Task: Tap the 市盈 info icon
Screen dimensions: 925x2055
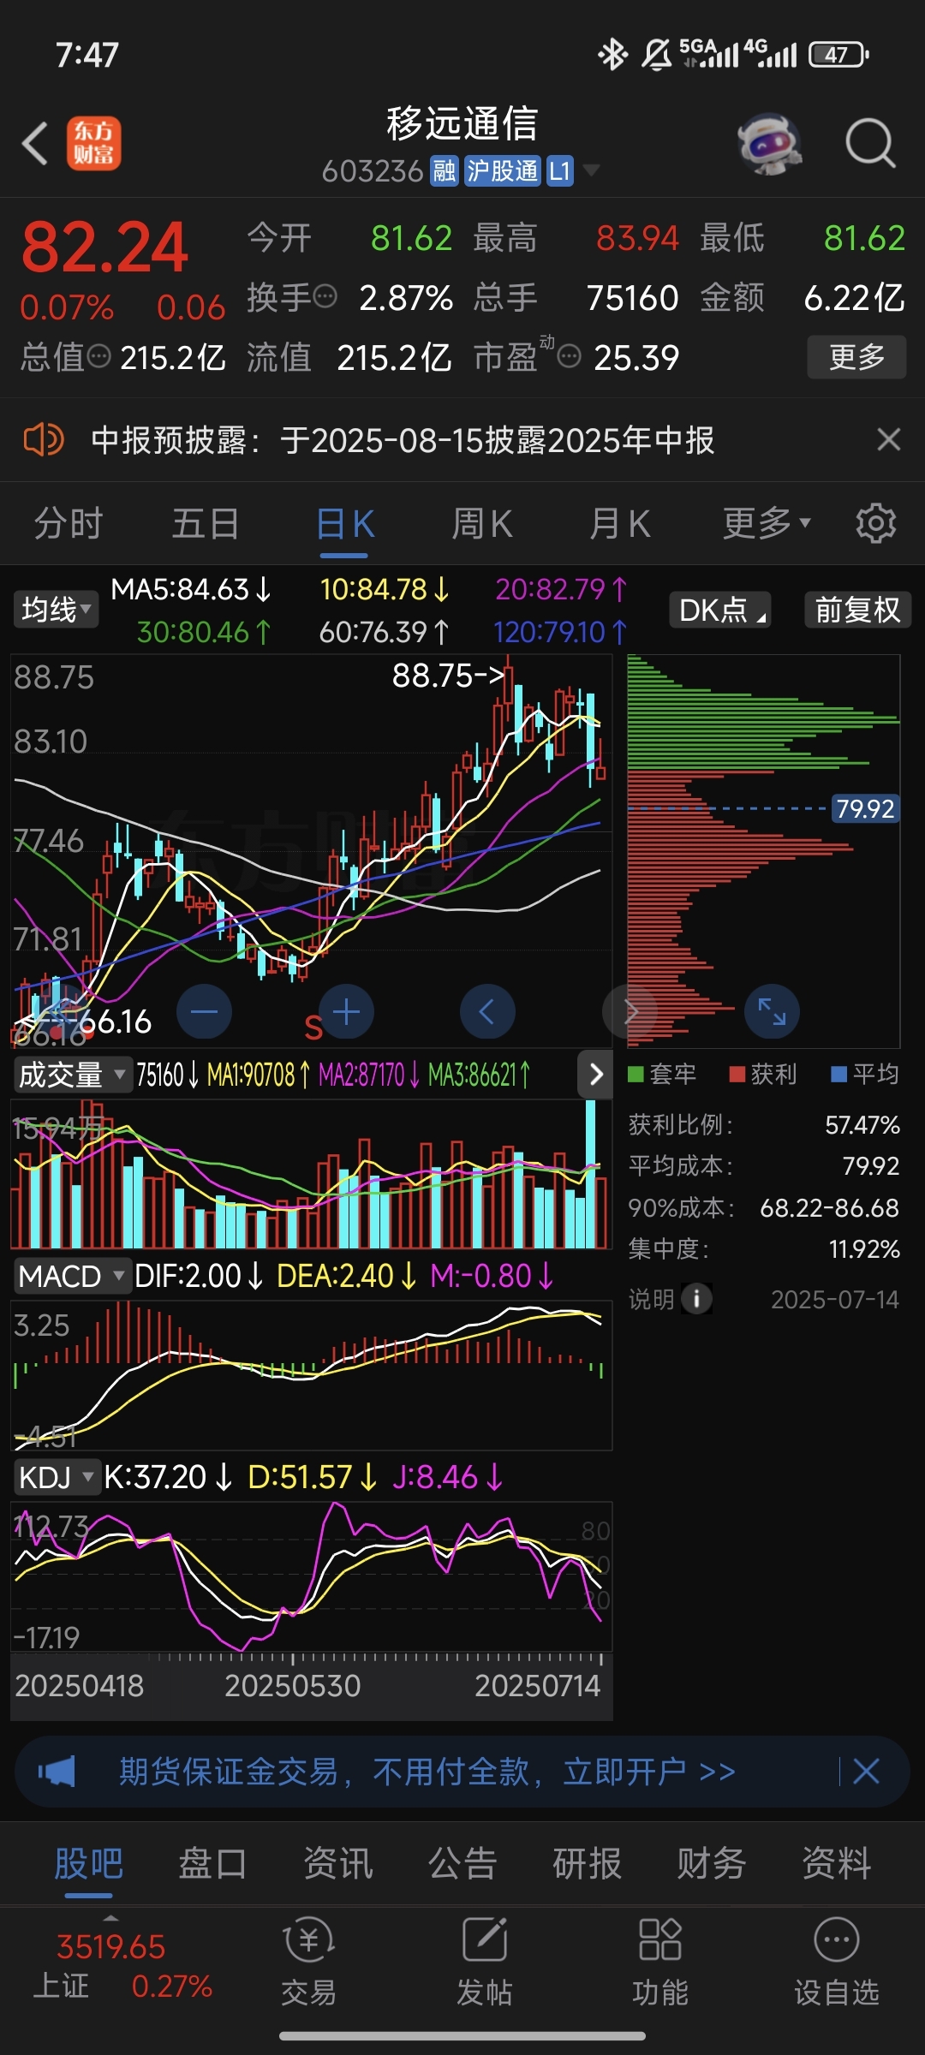Action: [x=570, y=356]
